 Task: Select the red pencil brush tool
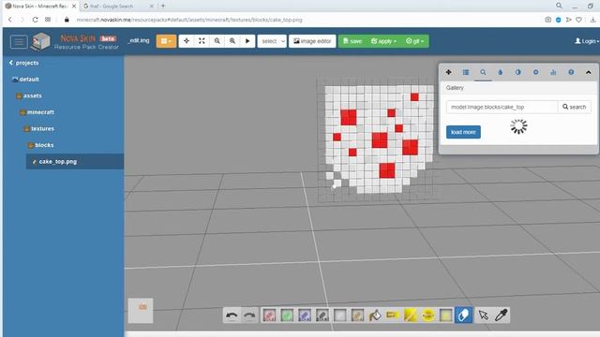(x=269, y=315)
